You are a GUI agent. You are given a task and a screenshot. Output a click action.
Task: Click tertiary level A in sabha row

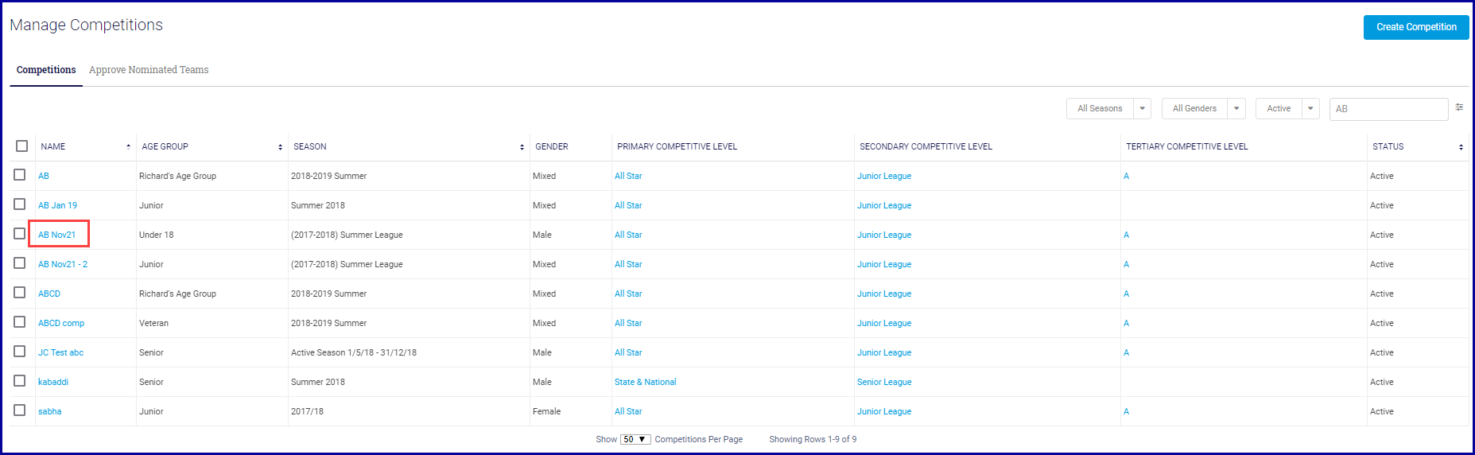point(1126,411)
